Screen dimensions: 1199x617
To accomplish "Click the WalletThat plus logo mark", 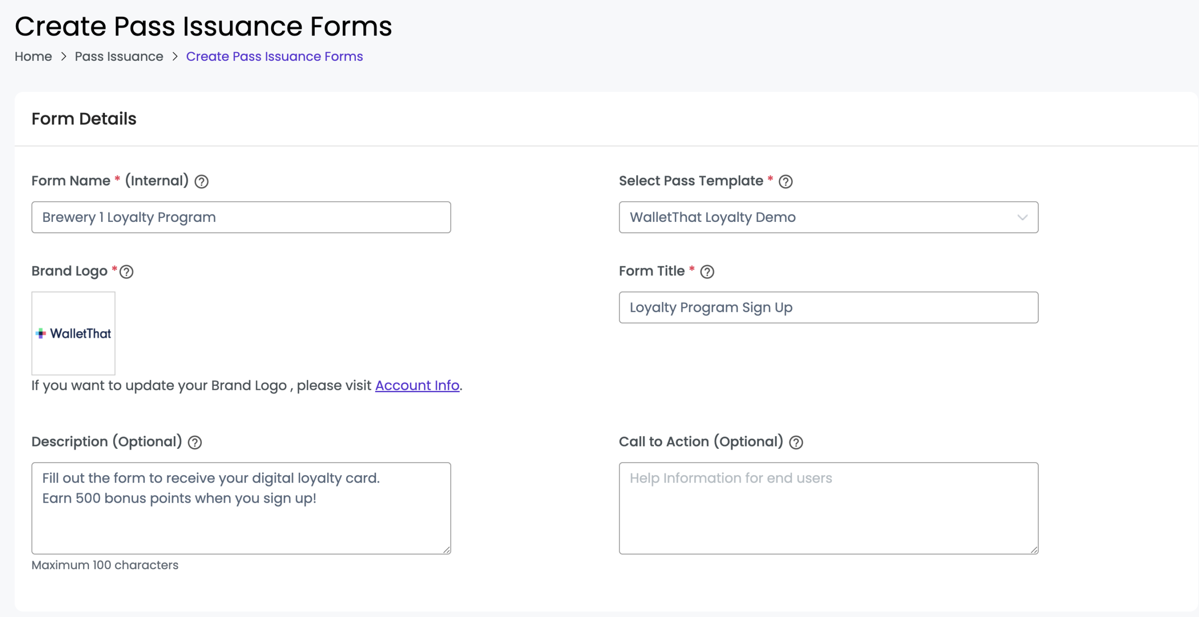I will [41, 333].
